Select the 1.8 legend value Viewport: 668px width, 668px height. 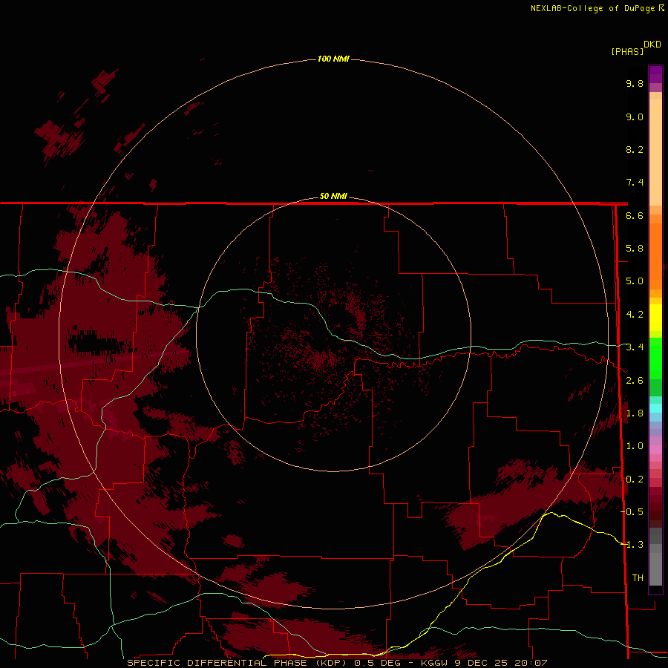point(635,413)
